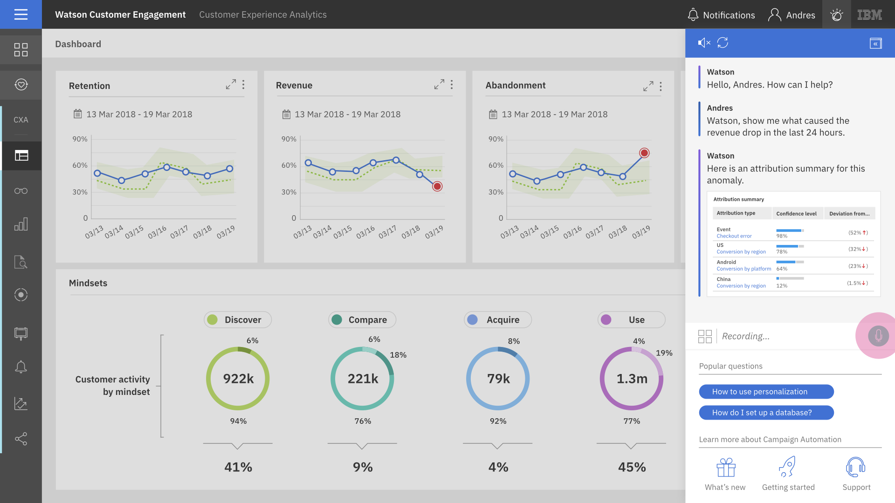Open the glasses icon in sidebar

[x=21, y=191]
